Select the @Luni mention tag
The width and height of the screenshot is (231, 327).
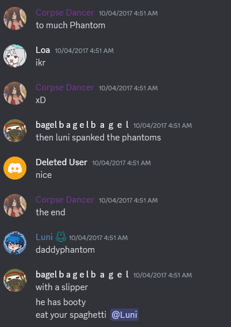[125, 315]
